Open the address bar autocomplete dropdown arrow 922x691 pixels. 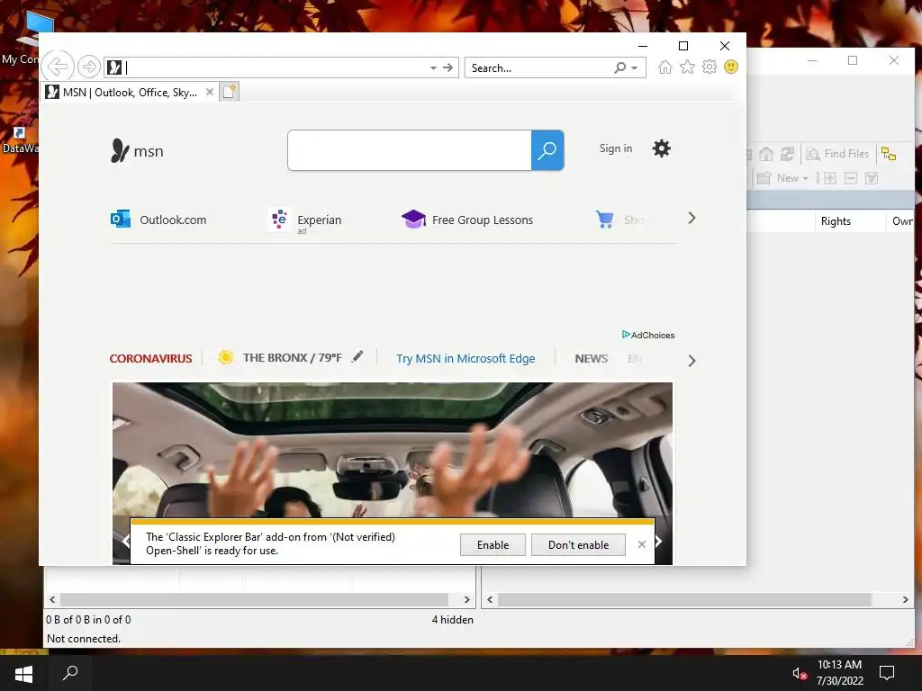433,68
